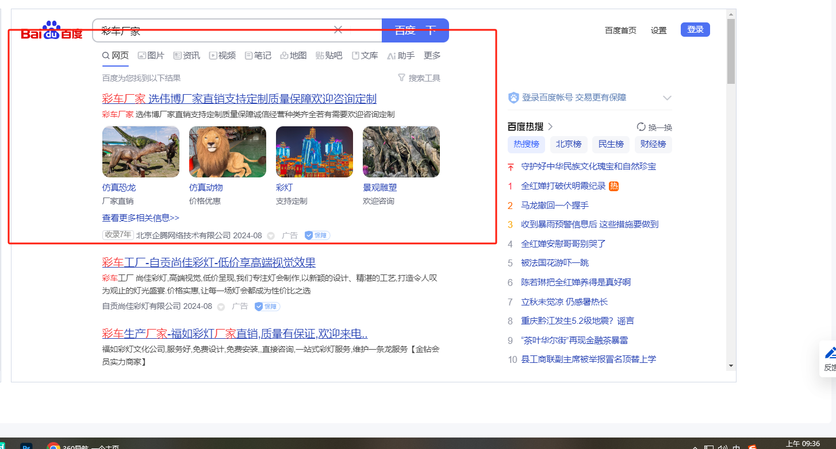Open the dropdown arrow beside 北京企腾网络技术有限公司
Image resolution: width=836 pixels, height=449 pixels.
pos(271,235)
